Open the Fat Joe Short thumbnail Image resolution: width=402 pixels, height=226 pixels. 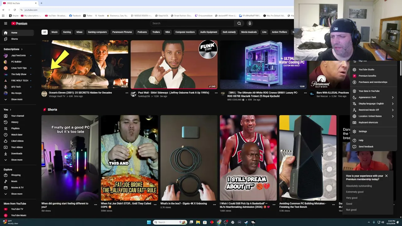click(129, 158)
